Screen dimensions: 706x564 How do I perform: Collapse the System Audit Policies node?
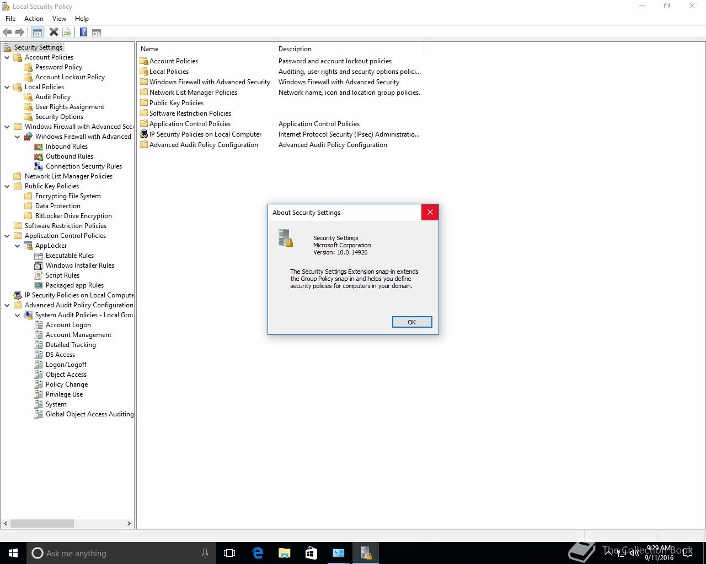(x=18, y=315)
